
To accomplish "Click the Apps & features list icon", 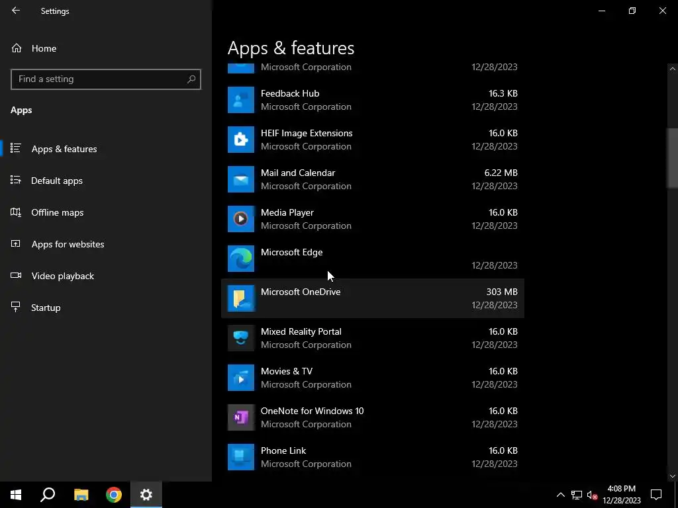I will [x=16, y=148].
